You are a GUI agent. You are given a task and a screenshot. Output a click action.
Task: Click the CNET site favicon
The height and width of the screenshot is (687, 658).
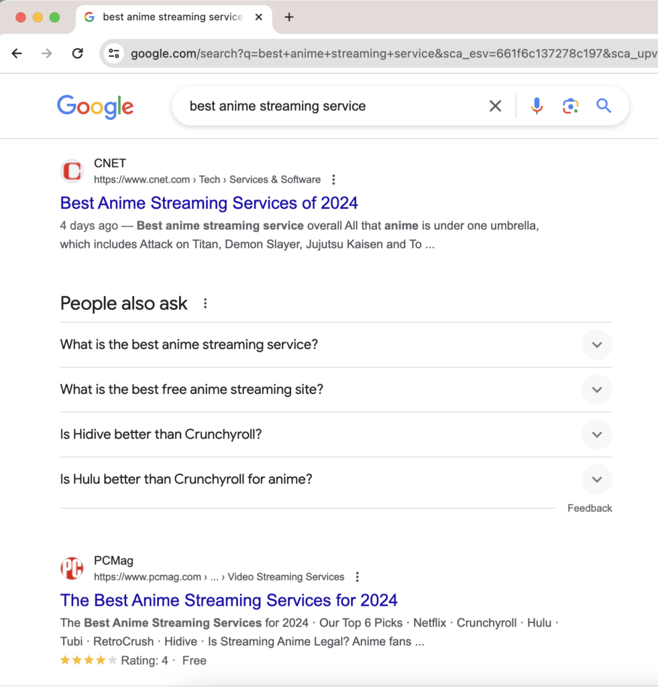(x=72, y=170)
